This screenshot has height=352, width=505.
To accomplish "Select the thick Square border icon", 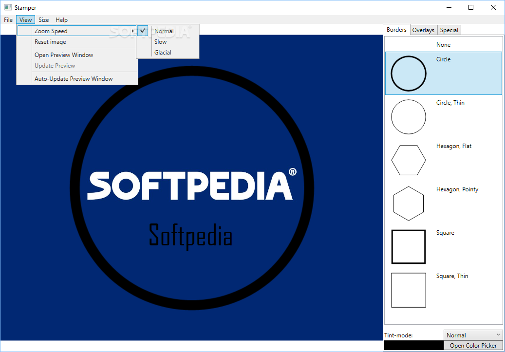I will [409, 247].
